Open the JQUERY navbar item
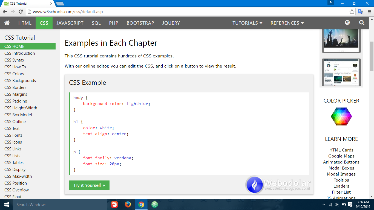This screenshot has width=374, height=210. [171, 23]
